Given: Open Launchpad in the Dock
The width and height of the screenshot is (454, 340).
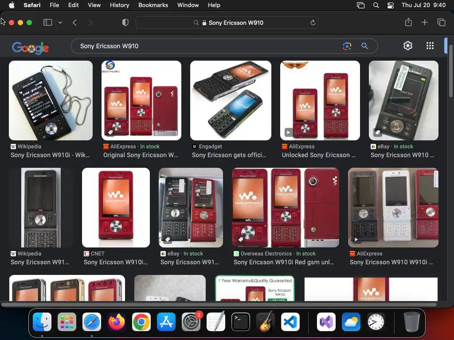Looking at the screenshot, I should tap(67, 322).
